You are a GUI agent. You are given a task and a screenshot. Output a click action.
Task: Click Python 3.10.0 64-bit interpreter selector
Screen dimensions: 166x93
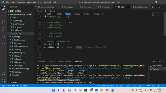(10, 86)
